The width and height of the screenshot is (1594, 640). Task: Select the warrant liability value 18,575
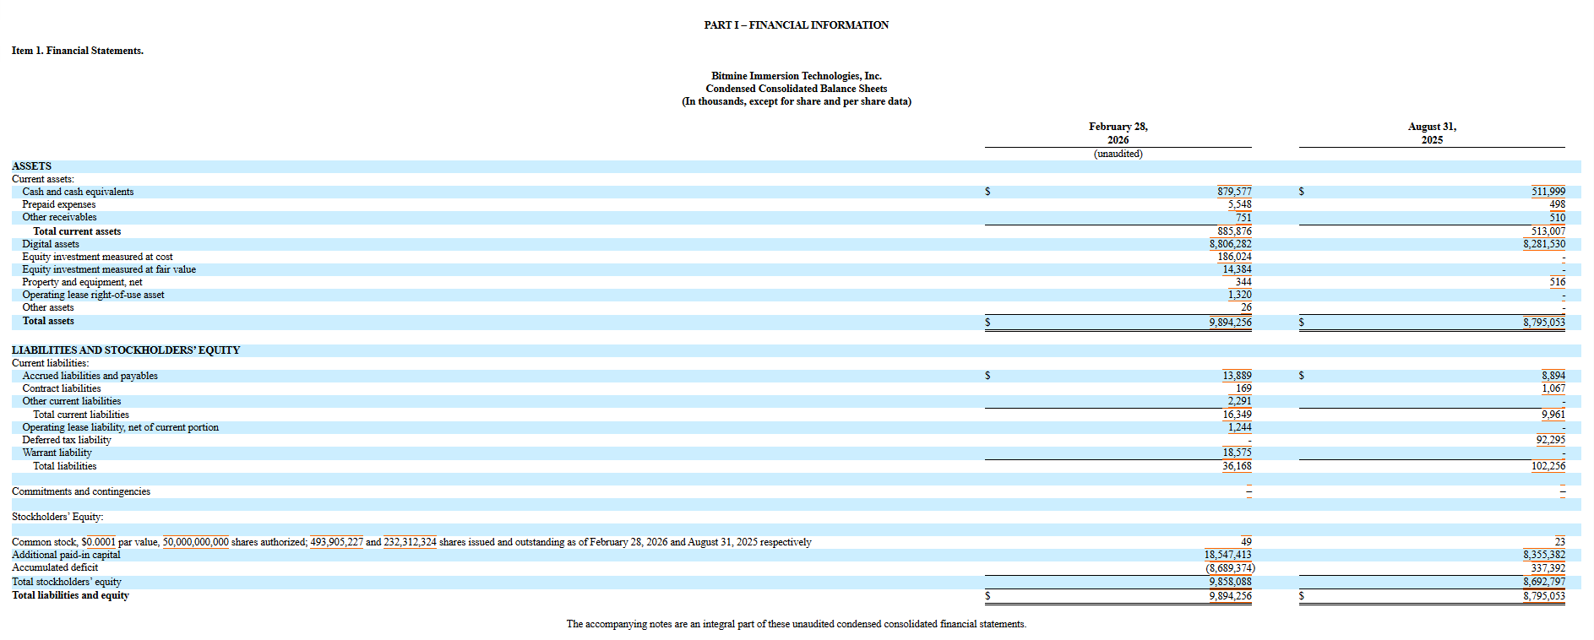click(x=1237, y=453)
